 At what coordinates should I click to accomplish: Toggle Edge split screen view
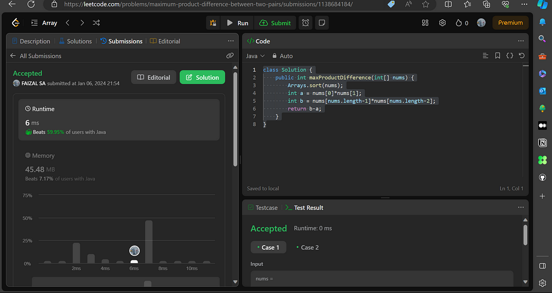(448, 4)
